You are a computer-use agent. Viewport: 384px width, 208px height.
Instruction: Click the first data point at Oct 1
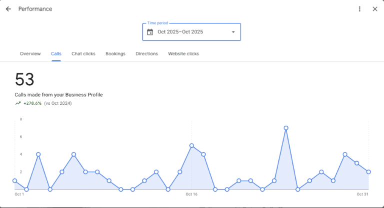click(14, 181)
